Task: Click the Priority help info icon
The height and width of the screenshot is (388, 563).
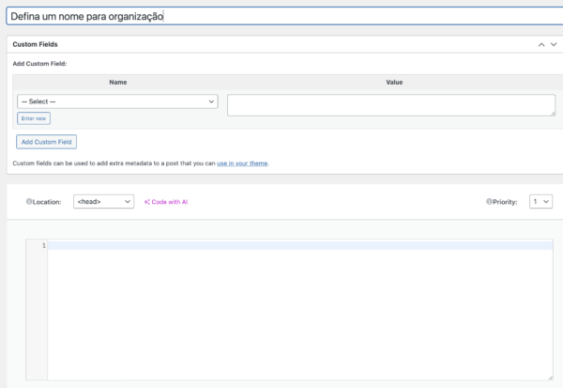Action: (489, 201)
